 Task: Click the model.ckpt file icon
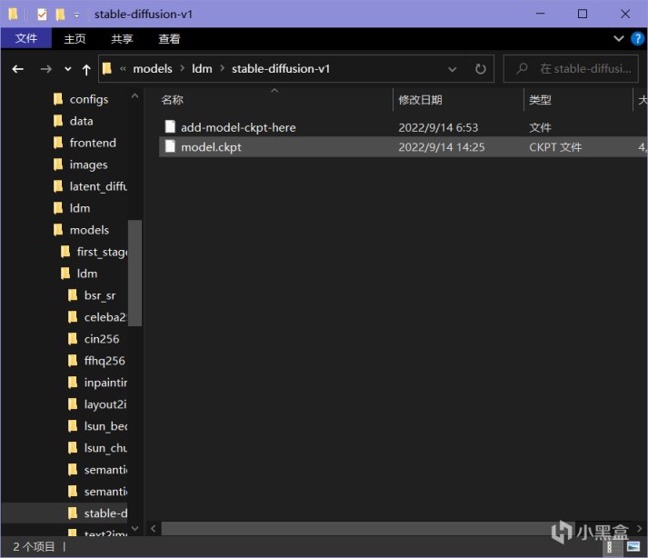170,146
